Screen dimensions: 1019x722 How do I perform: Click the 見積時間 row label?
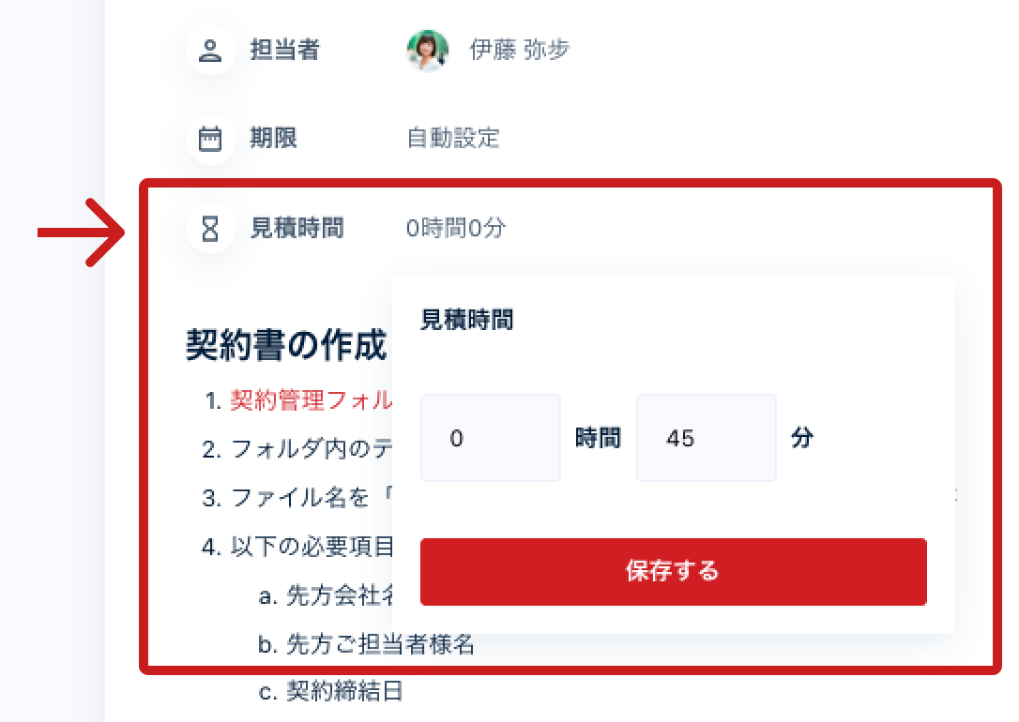(297, 228)
